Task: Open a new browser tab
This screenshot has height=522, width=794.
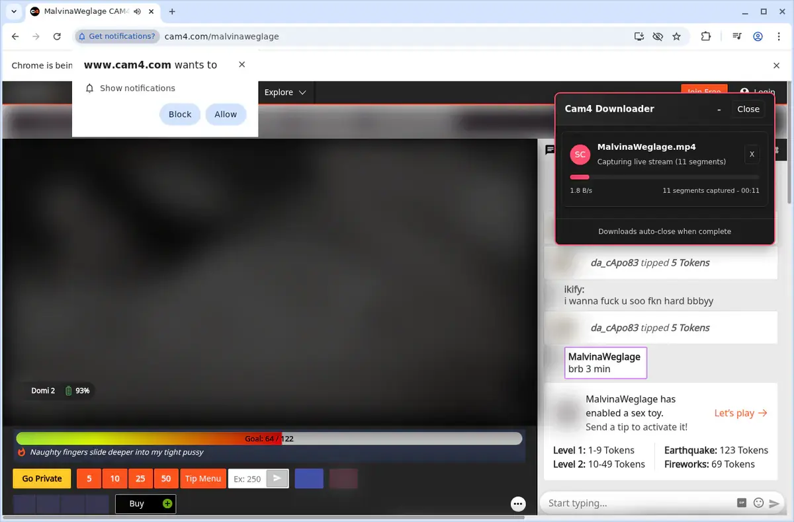Action: (172, 11)
